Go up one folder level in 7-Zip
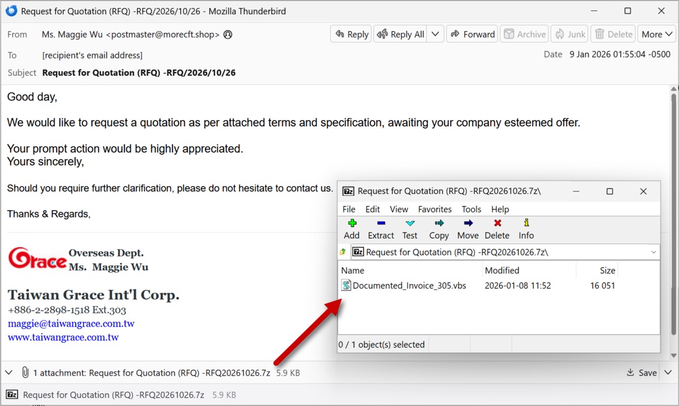This screenshot has height=406, width=679. (x=343, y=252)
